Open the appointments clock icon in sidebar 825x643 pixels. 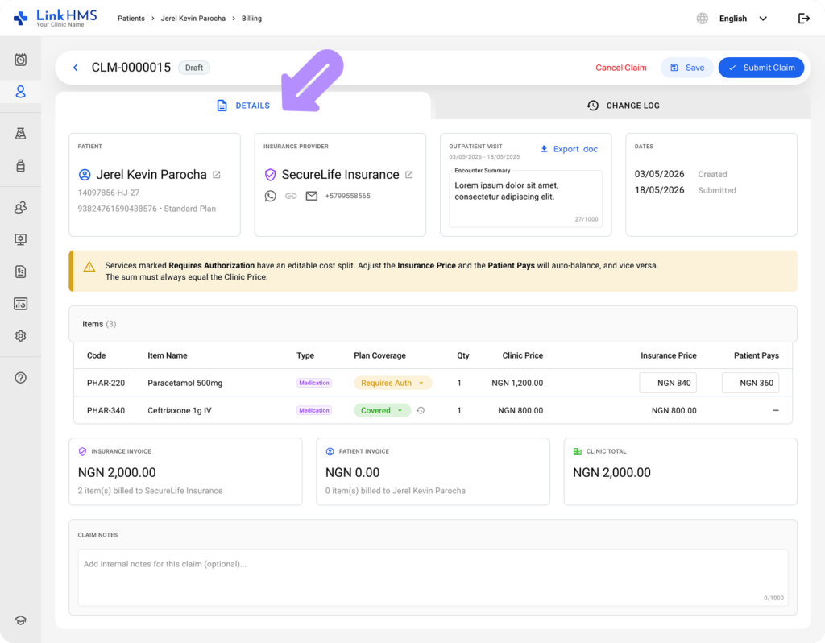20,60
